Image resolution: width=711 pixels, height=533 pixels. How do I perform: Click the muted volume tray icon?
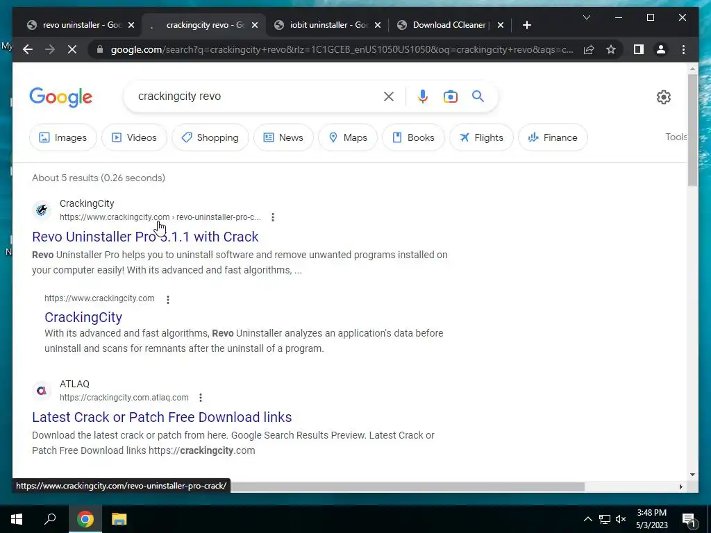[x=621, y=519]
